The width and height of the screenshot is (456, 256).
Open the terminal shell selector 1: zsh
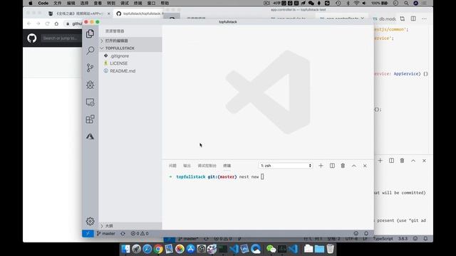click(285, 166)
